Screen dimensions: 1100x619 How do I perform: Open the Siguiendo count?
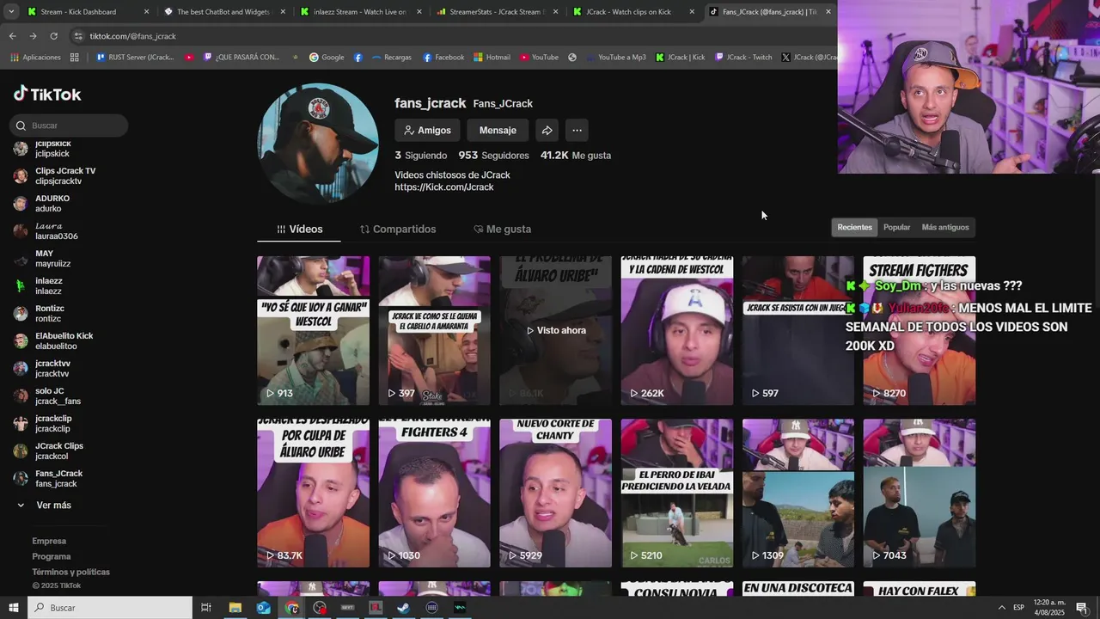[421, 156]
